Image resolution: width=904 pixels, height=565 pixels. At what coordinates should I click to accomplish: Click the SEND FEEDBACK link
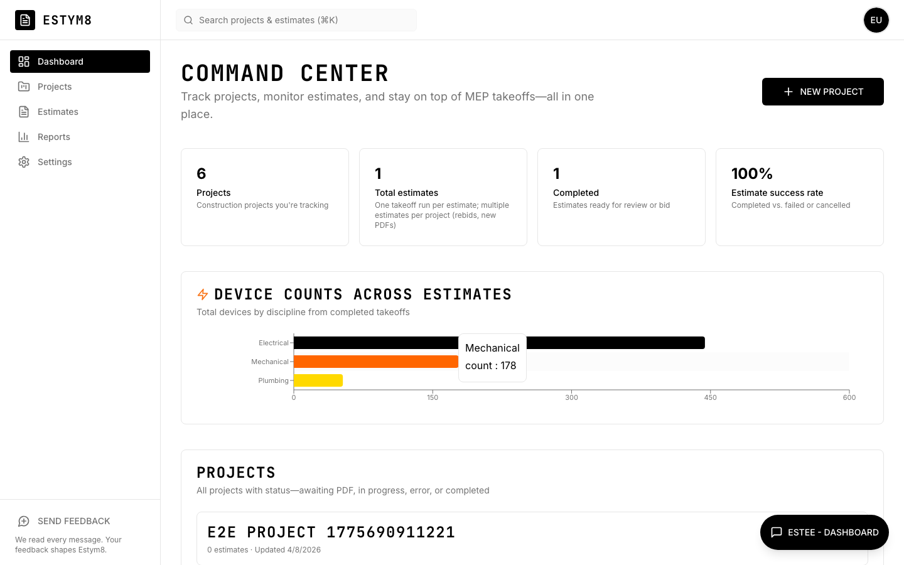pos(73,521)
